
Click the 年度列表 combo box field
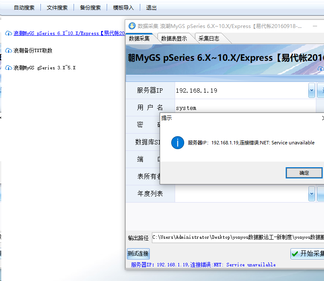(x=241, y=194)
